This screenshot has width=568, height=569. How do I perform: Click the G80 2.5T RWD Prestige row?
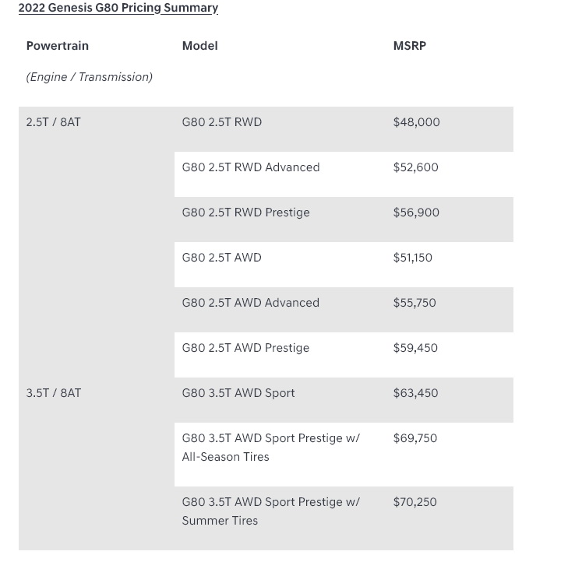(x=245, y=212)
